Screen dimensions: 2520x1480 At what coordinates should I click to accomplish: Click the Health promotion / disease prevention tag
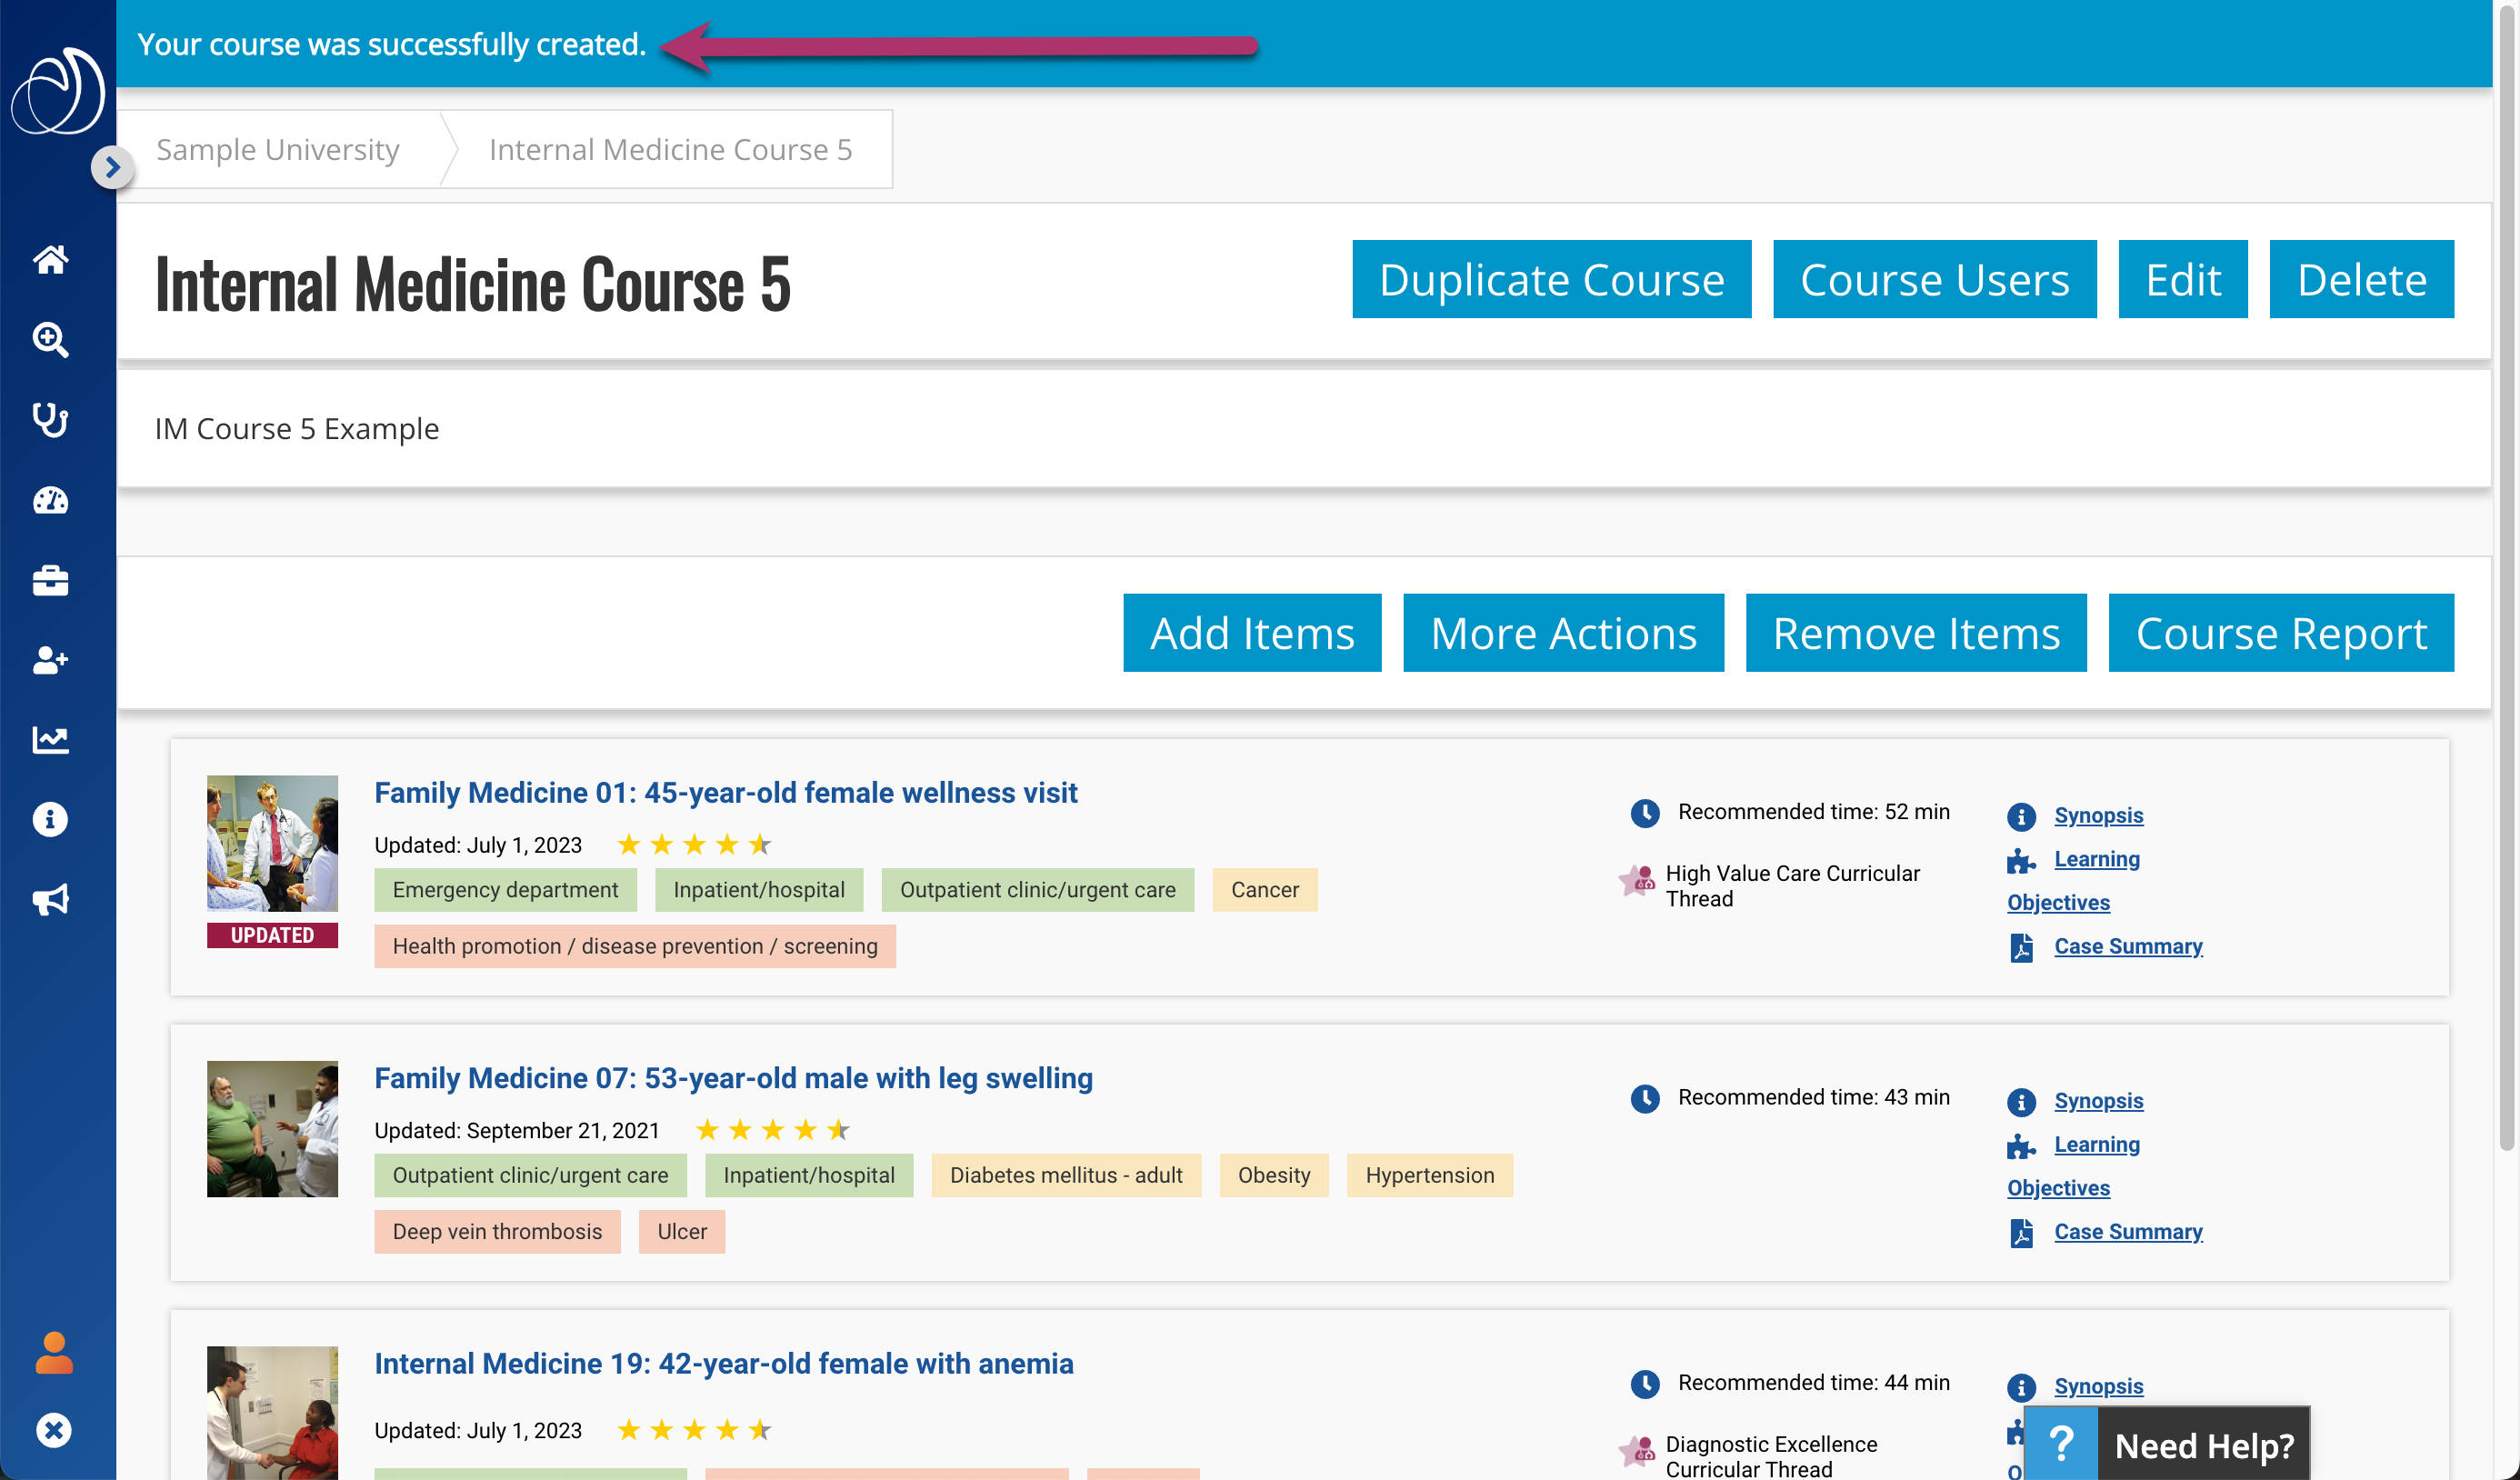click(635, 945)
